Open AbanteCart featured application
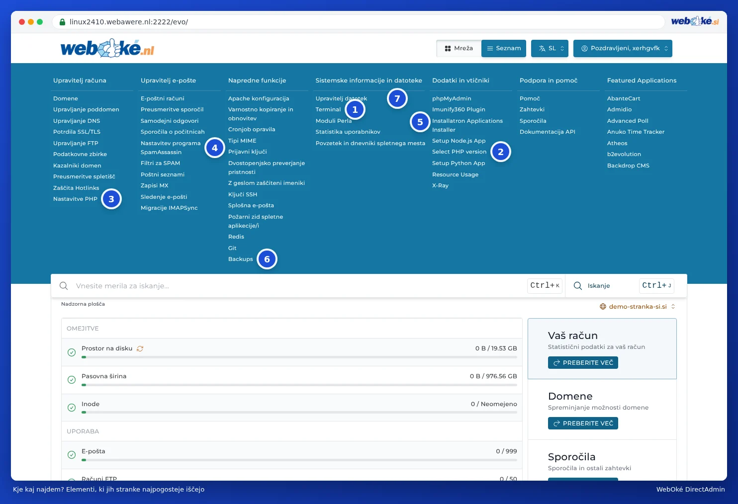Screen dimensions: 738x504 point(624,98)
